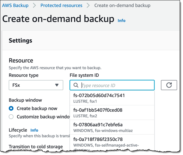Click the FSx dropdown arrow icon
Viewport: 183px width, 155px height.
pyautogui.click(x=57, y=85)
